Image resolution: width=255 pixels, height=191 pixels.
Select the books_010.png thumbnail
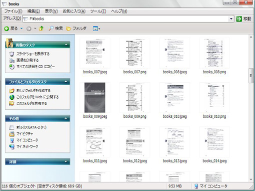[x=214, y=98]
